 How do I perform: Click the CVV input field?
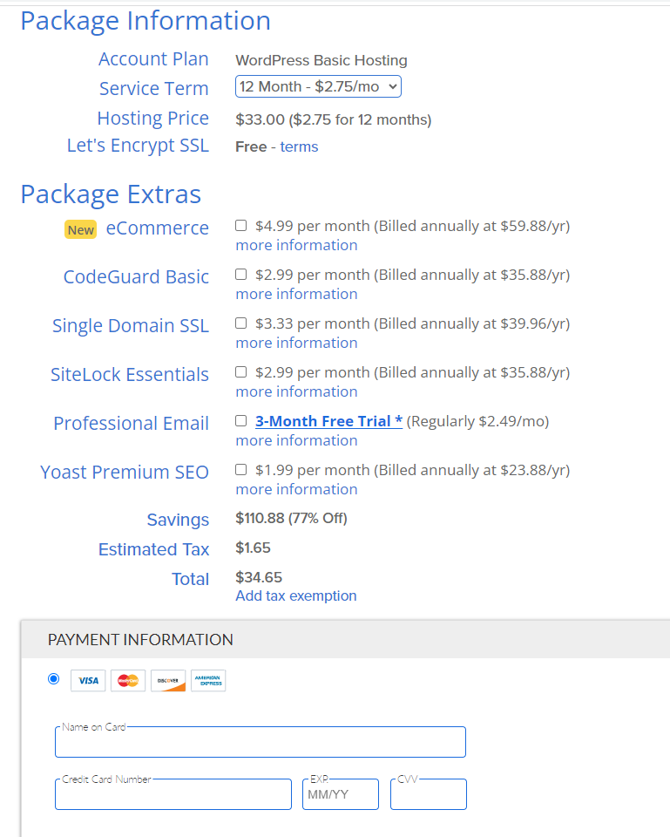click(429, 794)
